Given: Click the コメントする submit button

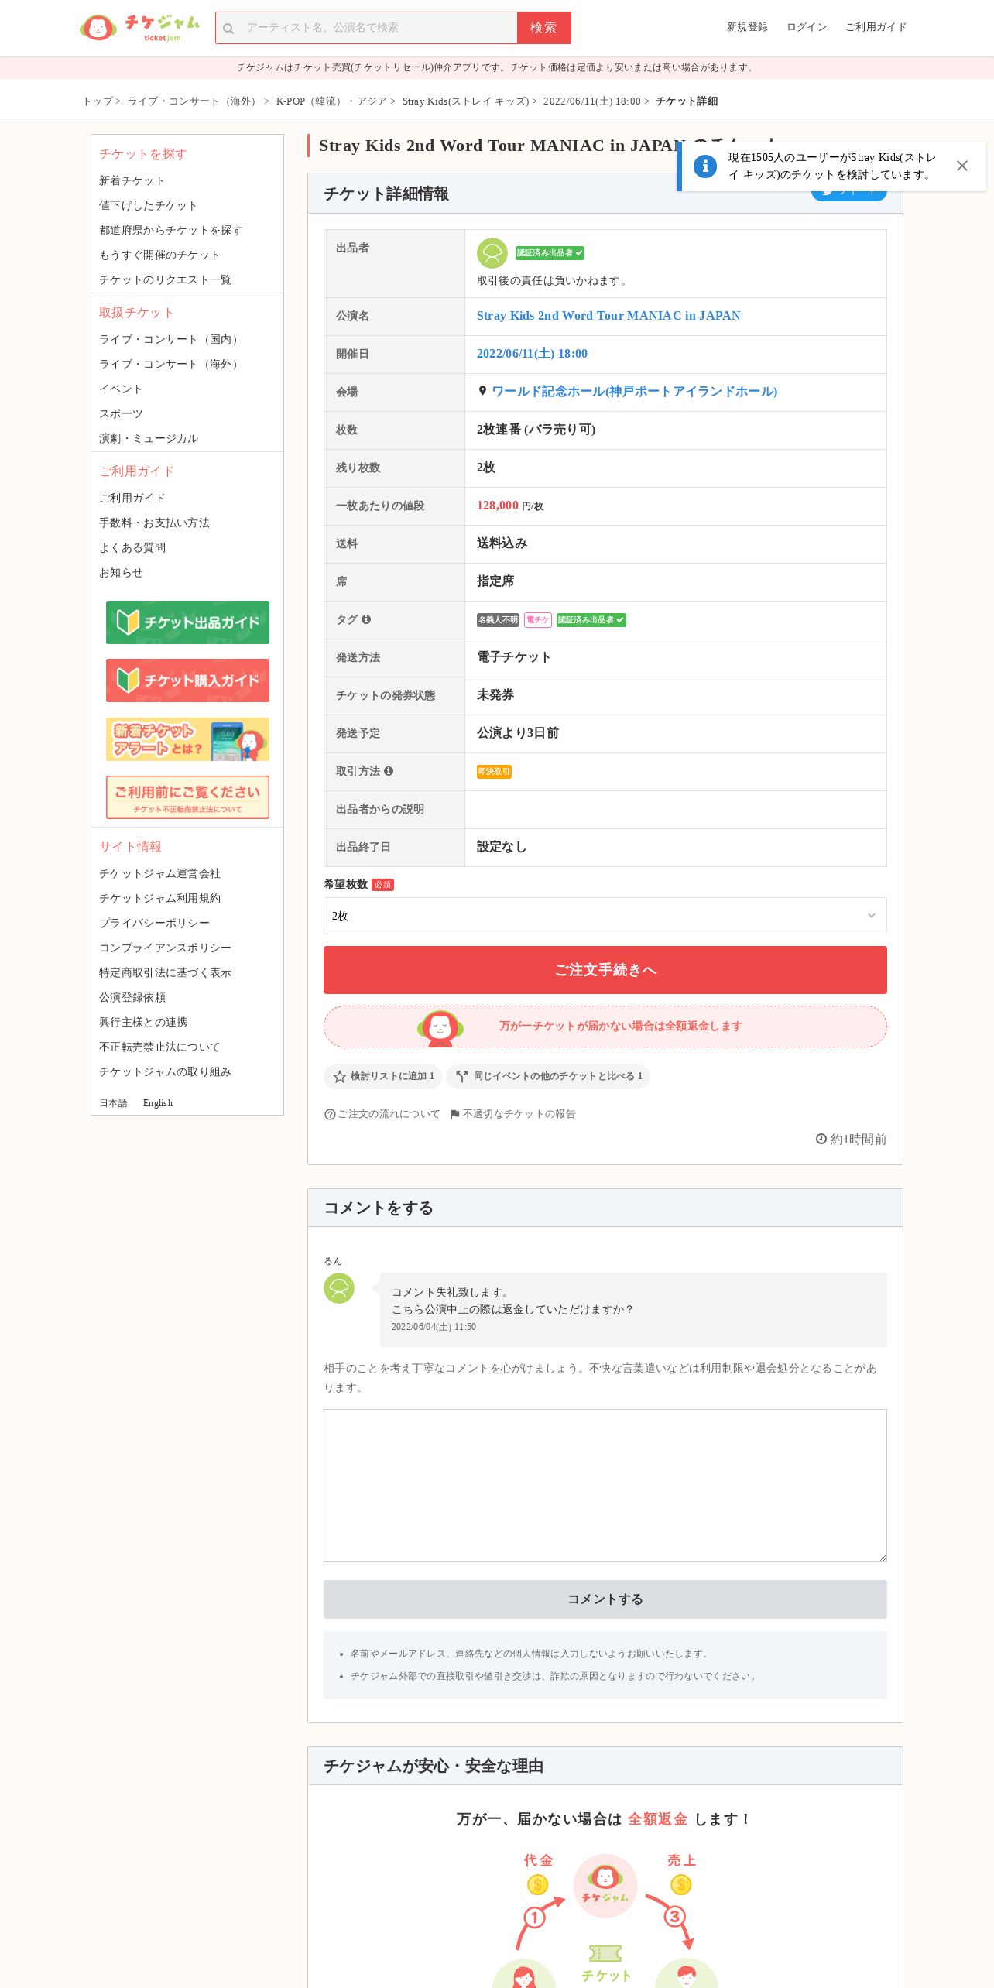Looking at the screenshot, I should click(605, 1599).
